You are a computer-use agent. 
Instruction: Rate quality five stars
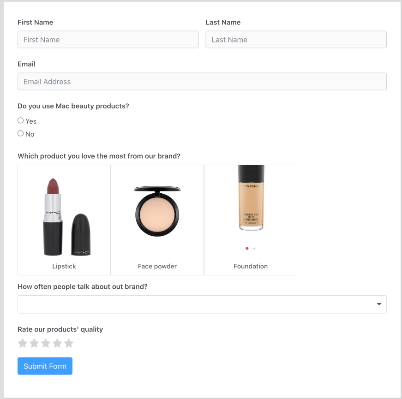(69, 343)
